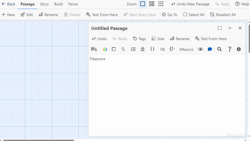The image size is (250, 141).
Task: Open the (Macro:) insertion menu
Action: [186, 49]
